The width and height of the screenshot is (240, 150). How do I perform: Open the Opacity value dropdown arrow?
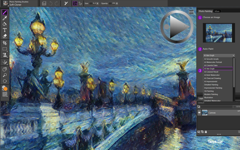[117, 3]
